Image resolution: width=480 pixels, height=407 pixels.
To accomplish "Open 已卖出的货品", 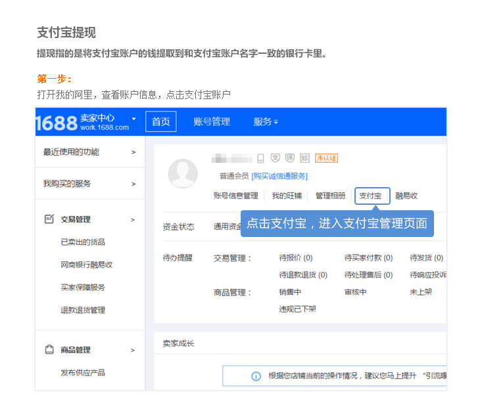I will tap(83, 242).
